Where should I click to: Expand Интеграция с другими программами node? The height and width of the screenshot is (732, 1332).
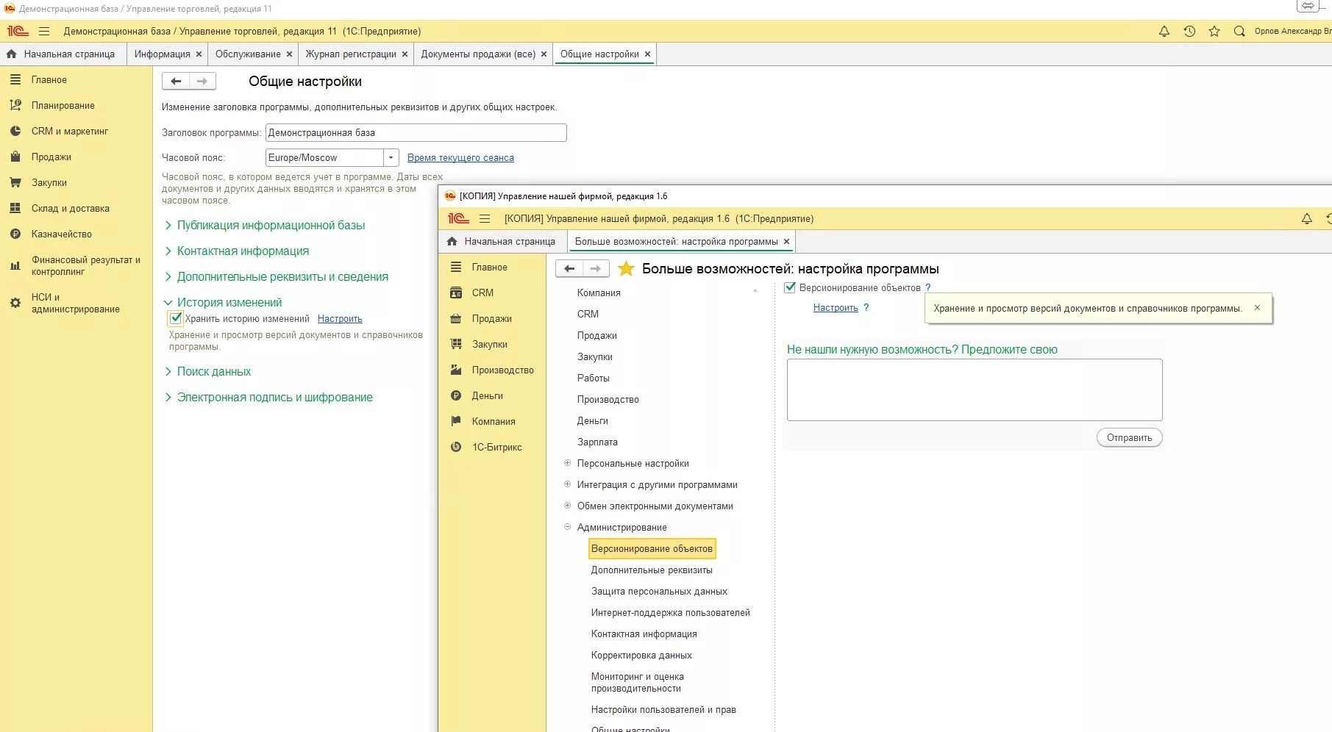click(567, 484)
